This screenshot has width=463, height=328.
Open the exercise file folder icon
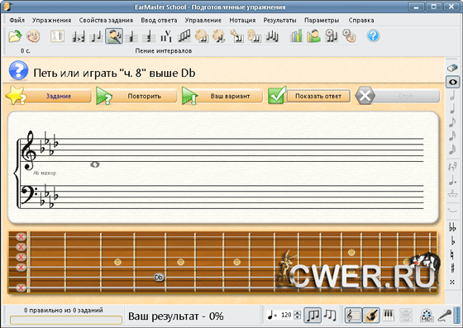pos(15,36)
